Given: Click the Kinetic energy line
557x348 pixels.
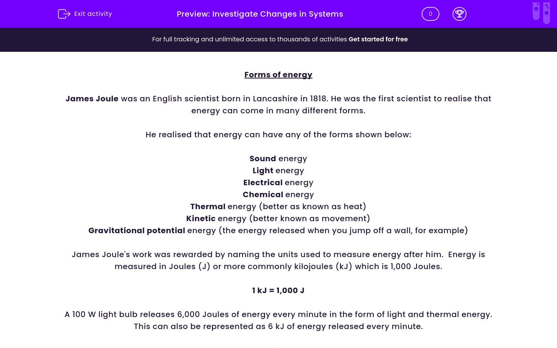Looking at the screenshot, I should (x=278, y=218).
